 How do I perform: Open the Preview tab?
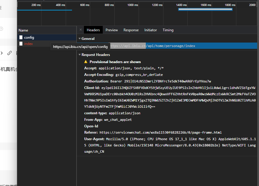[x=112, y=30]
